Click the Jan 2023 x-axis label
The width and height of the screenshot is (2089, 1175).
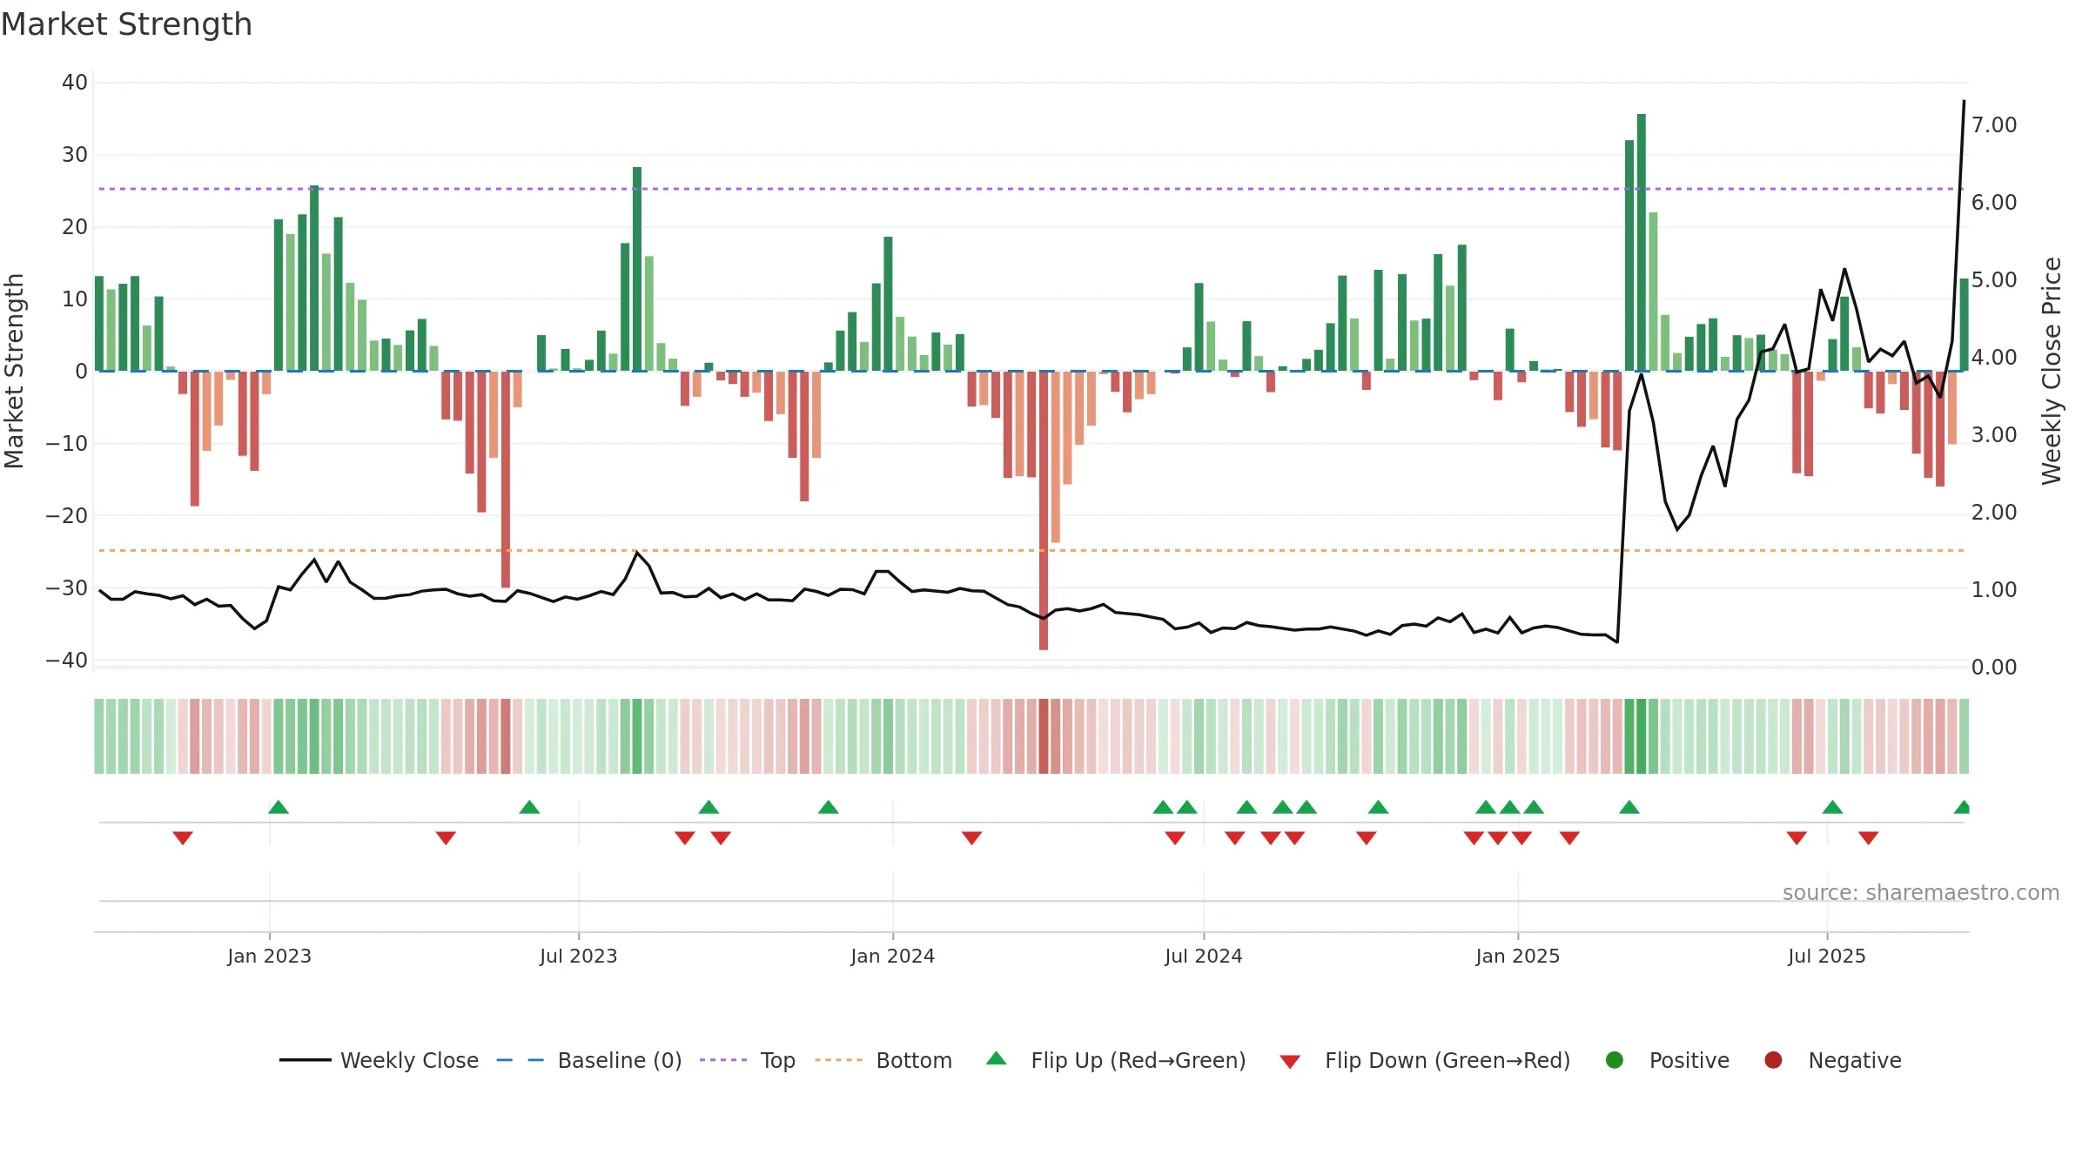(x=270, y=956)
